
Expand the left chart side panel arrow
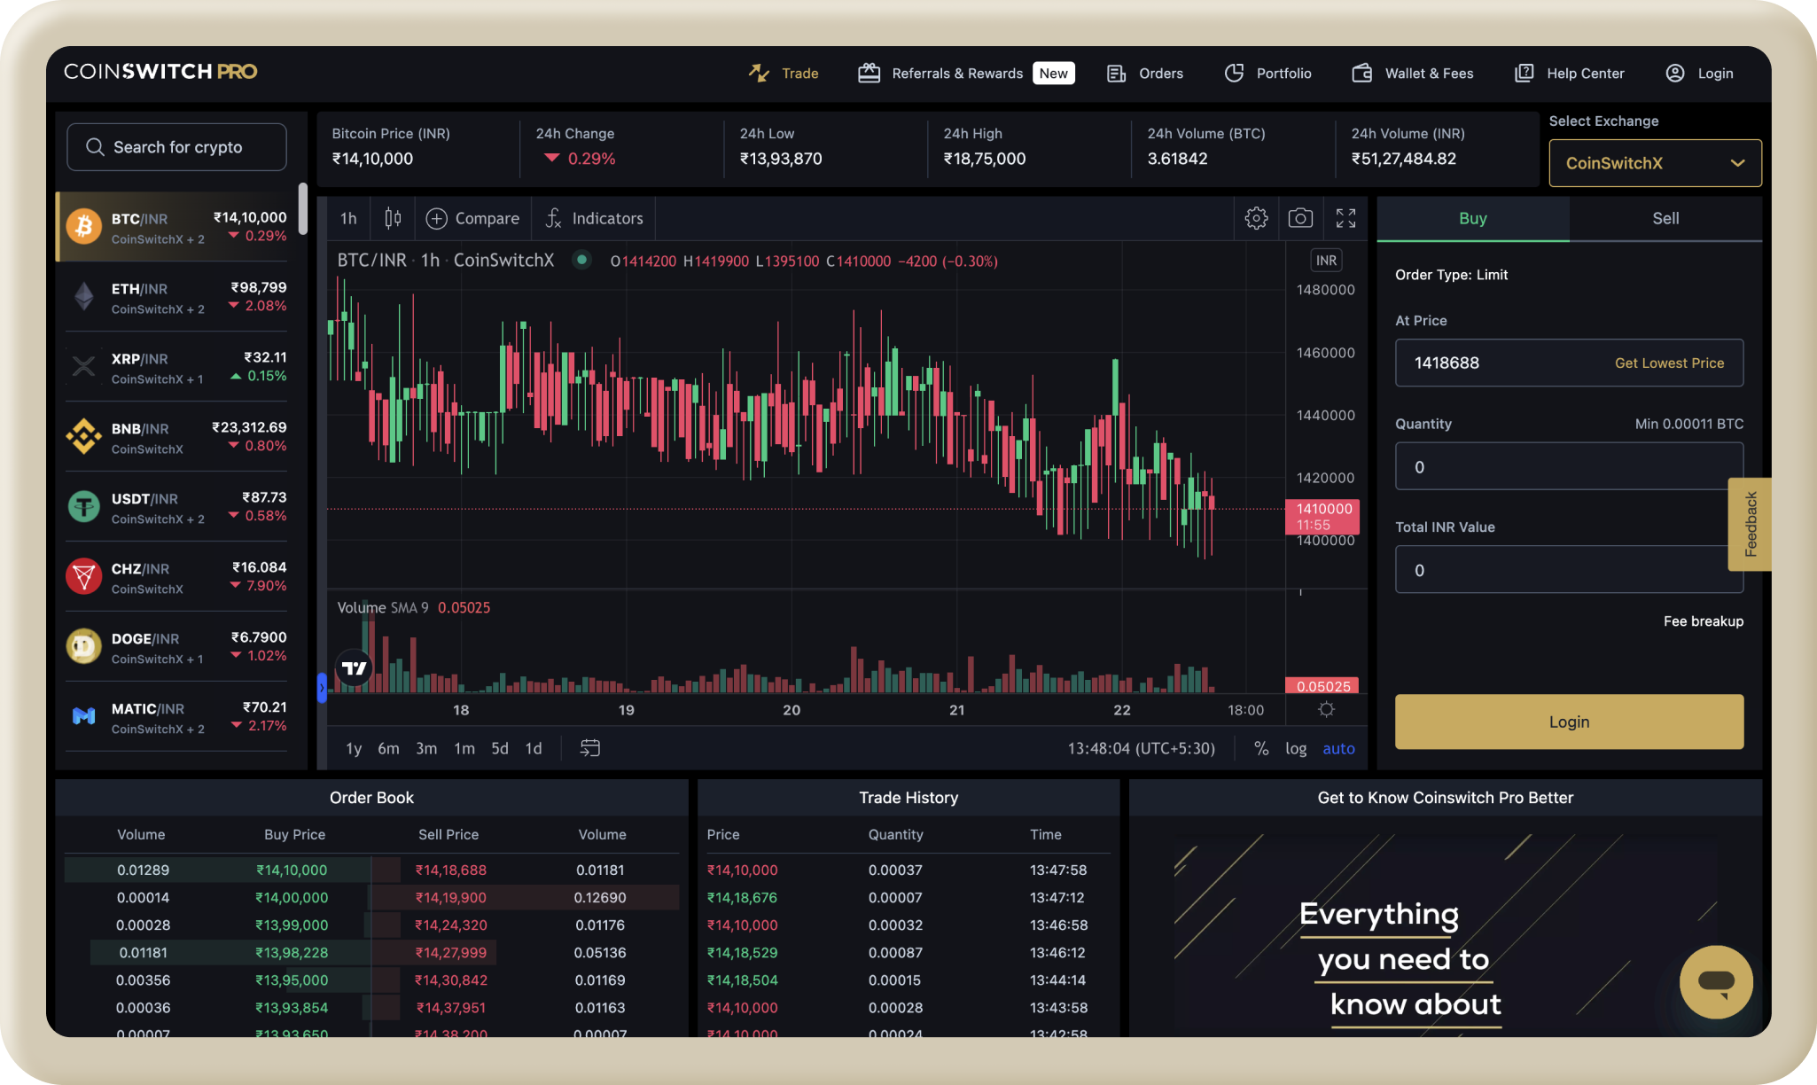(322, 687)
